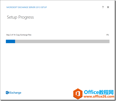Click the white door shape in Office logo

coord(78,94)
